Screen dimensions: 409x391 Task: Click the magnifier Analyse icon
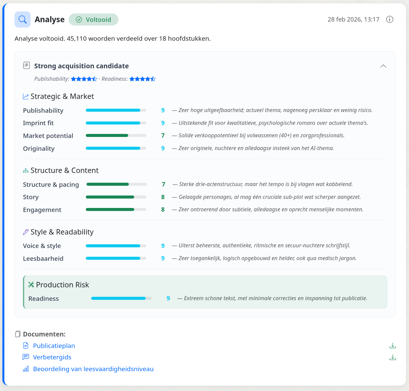pyautogui.click(x=23, y=20)
